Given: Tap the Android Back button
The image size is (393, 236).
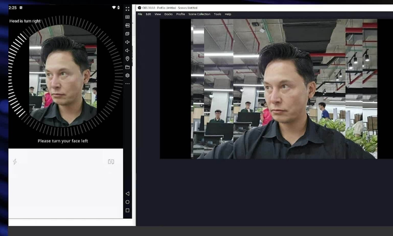Looking at the screenshot, I should [127, 193].
